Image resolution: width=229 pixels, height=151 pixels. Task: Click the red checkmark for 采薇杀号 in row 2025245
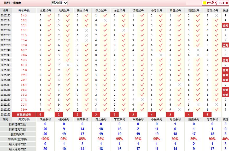tap(142, 75)
